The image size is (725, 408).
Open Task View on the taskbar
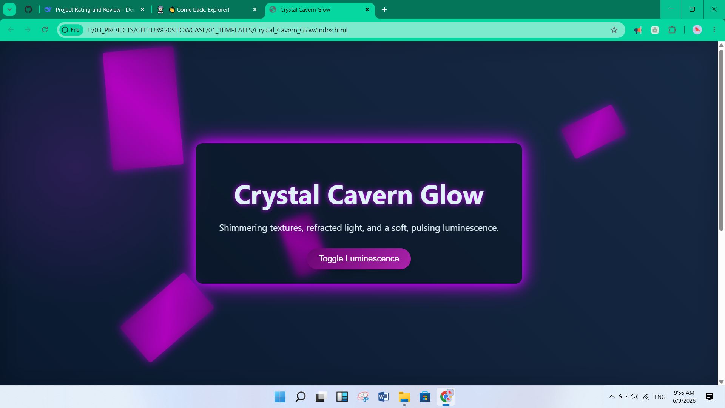click(321, 397)
